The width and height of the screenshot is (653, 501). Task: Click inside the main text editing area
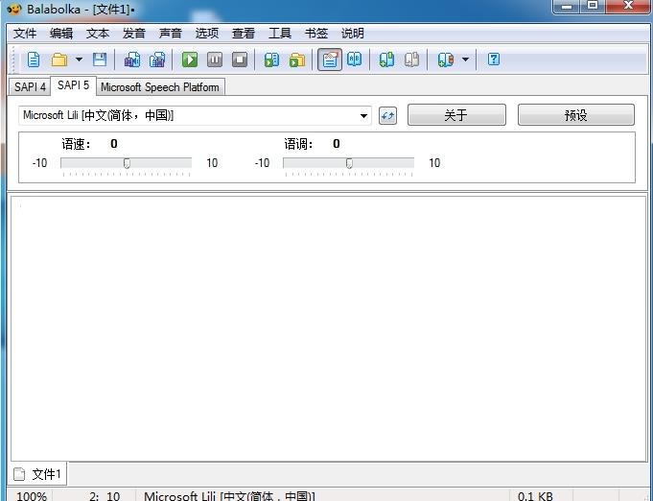(x=328, y=328)
